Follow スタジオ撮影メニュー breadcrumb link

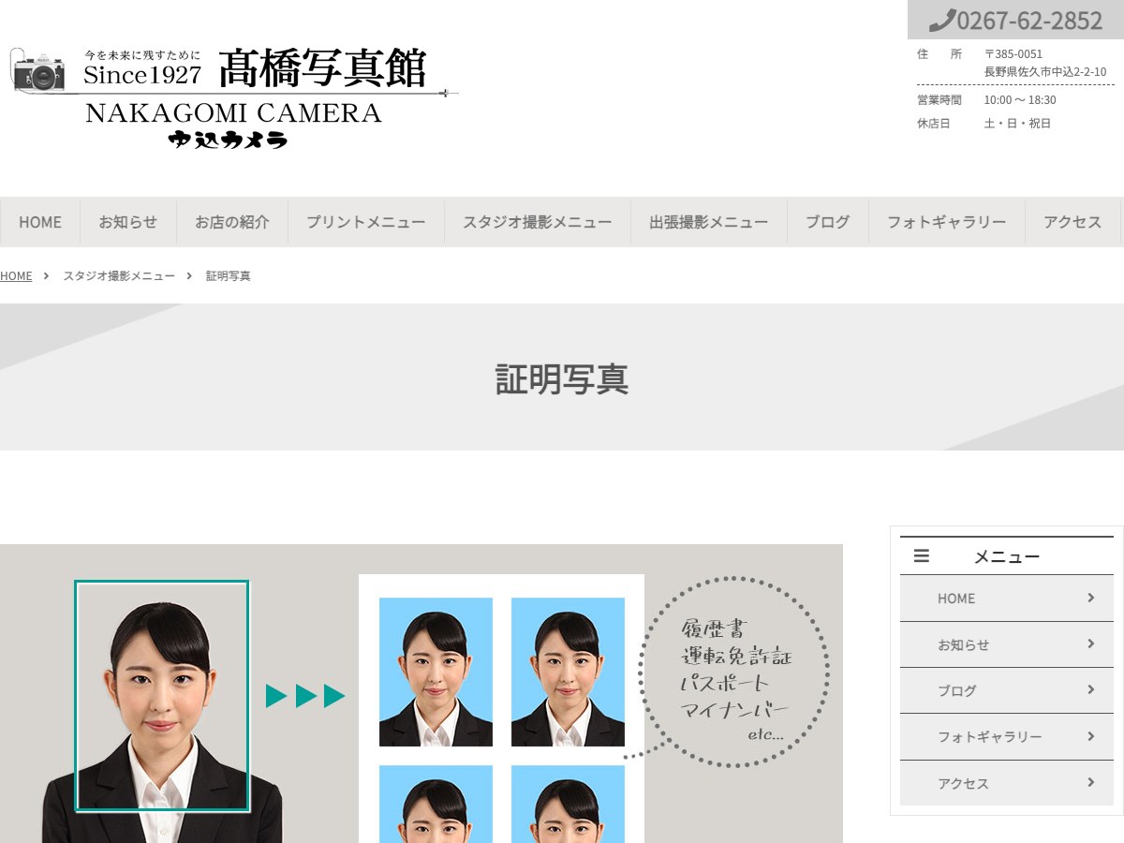pyautogui.click(x=119, y=275)
